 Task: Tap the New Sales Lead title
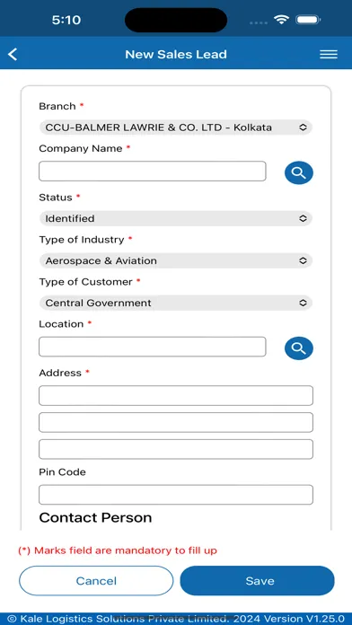coord(176,54)
